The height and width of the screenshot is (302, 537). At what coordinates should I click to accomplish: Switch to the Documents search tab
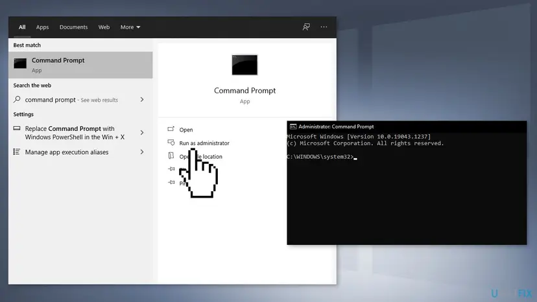click(x=74, y=27)
